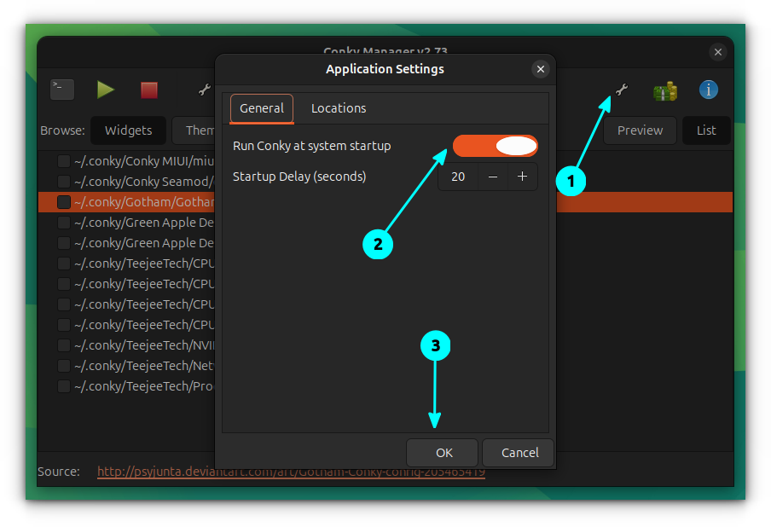Image resolution: width=771 pixels, height=527 pixels.
Task: Decrease startup delay with minus button
Action: click(x=493, y=177)
